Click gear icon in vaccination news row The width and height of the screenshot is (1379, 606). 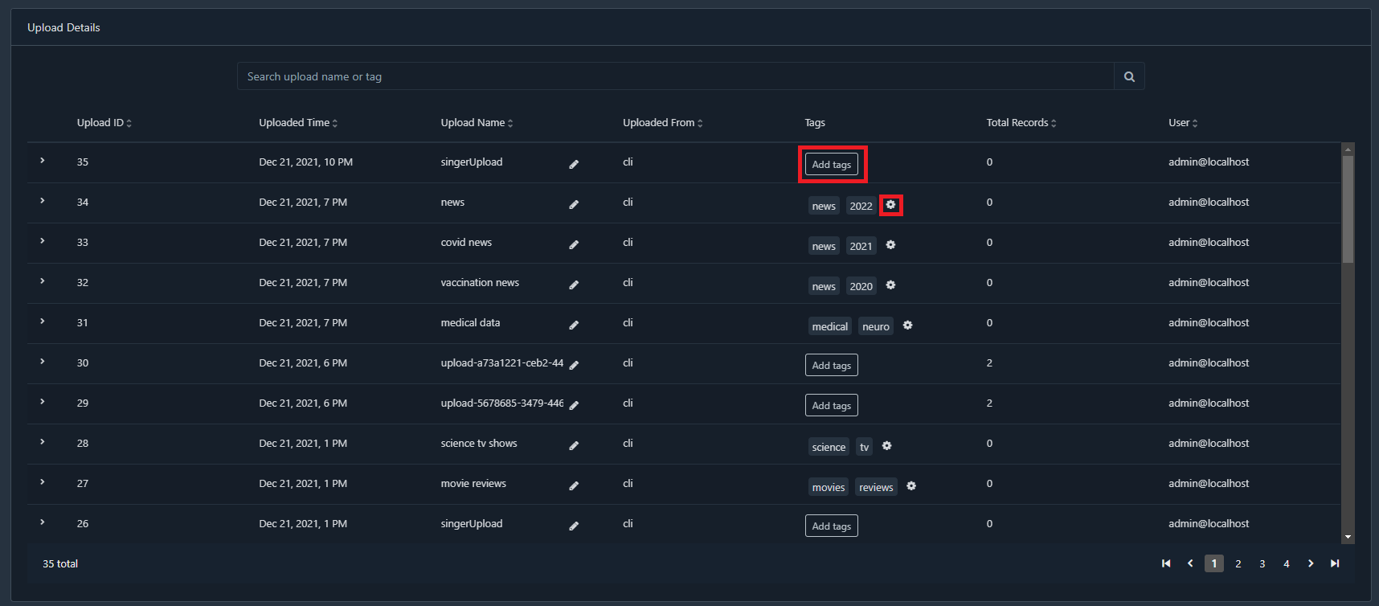tap(890, 285)
